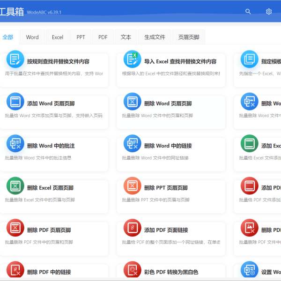Viewport: 281px width, 281px height.
Task: Click description 批量删除 PPT 文件中的页眉与页脚
Action: click(x=156, y=200)
